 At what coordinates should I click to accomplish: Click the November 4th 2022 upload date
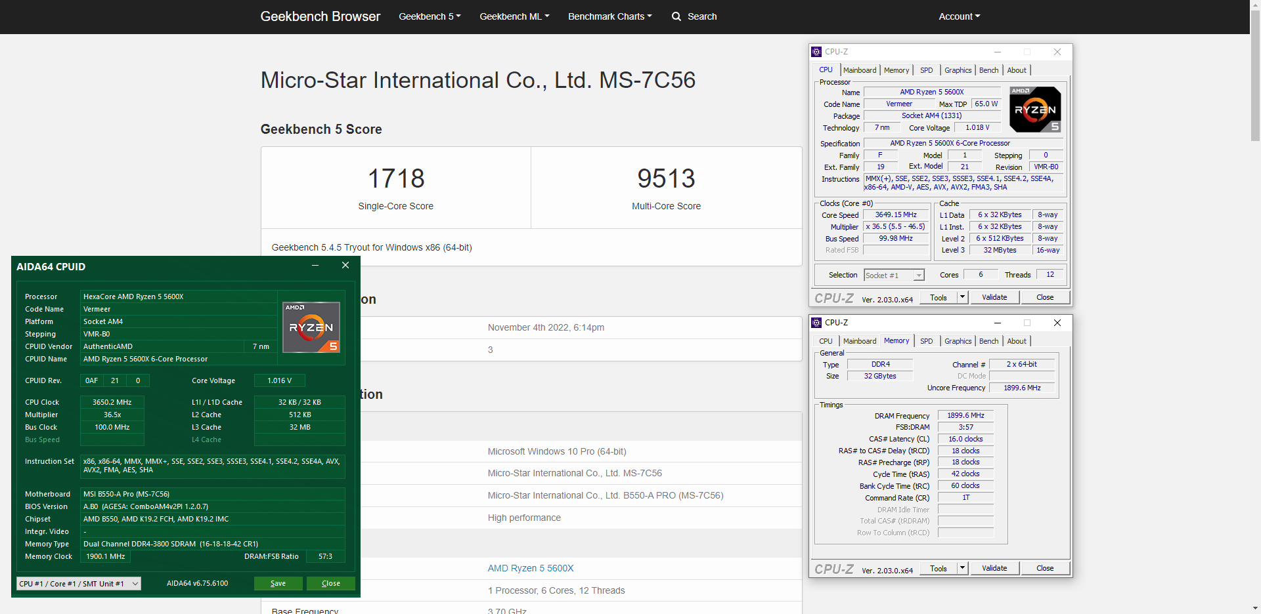coord(546,328)
